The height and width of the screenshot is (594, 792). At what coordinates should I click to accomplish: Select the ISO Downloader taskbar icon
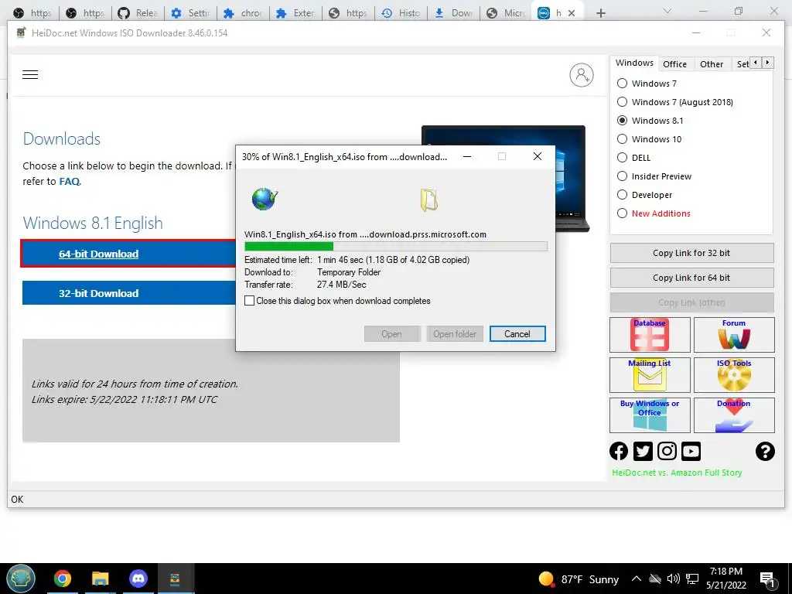coord(176,579)
